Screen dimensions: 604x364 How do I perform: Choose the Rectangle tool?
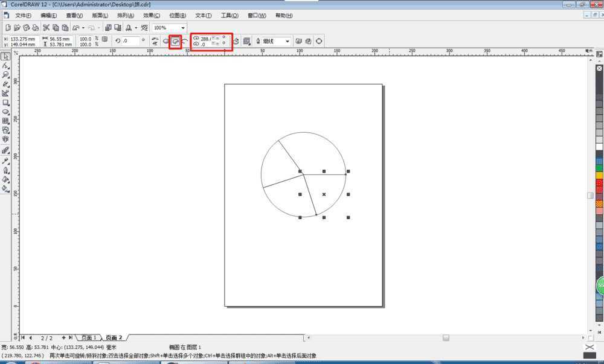point(5,103)
